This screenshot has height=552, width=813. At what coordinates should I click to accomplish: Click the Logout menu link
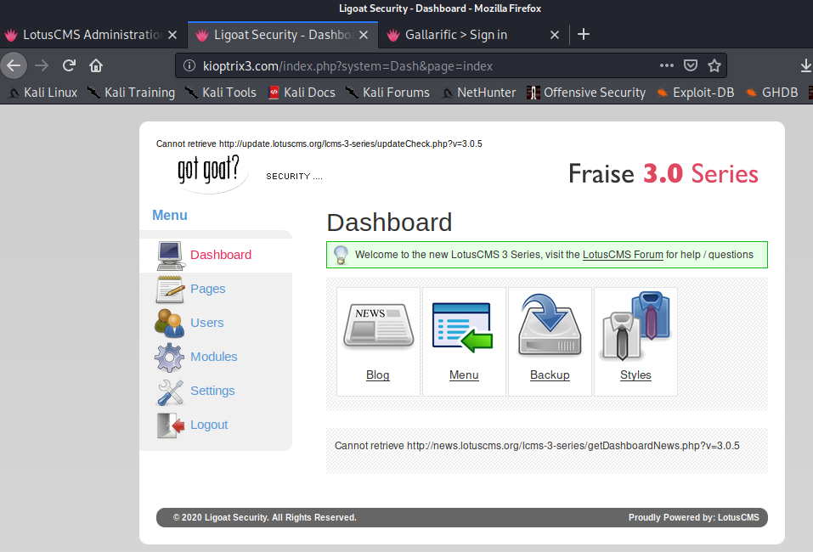coord(209,425)
